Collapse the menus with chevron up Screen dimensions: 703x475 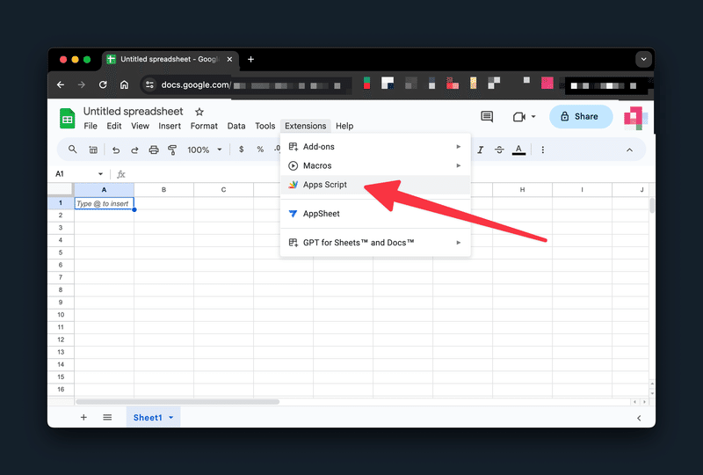pyautogui.click(x=629, y=150)
